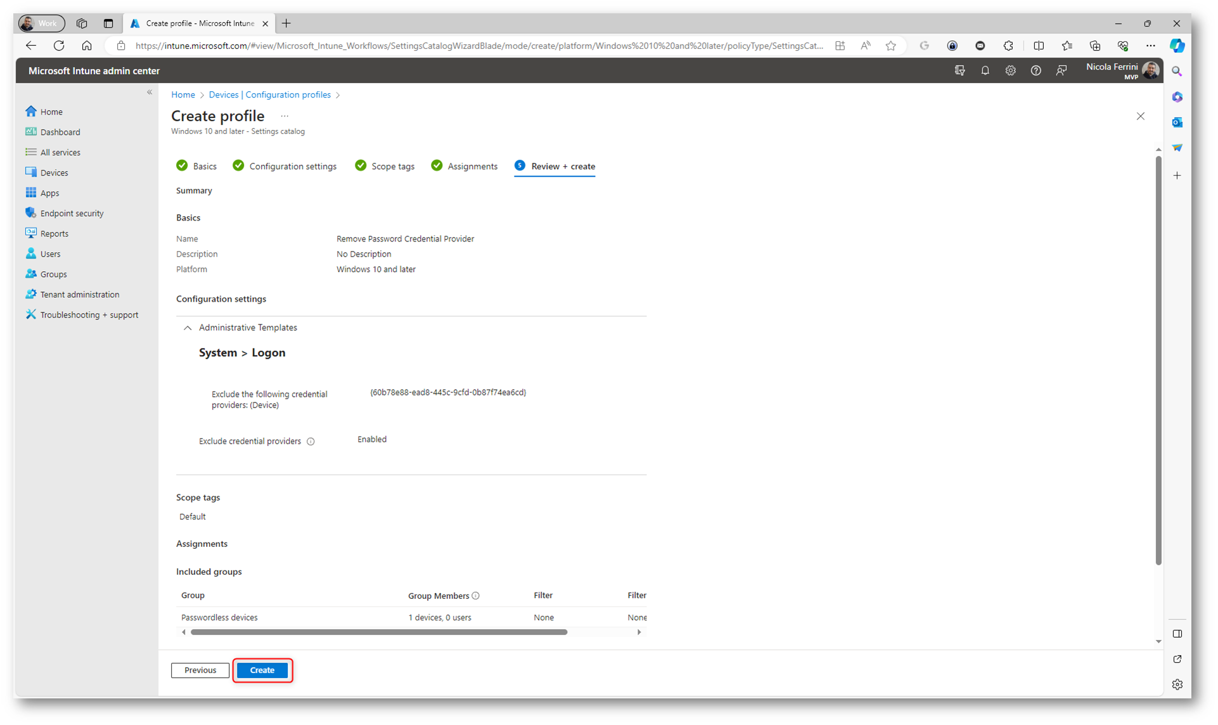The image size is (1218, 725).
Task: Add page to browser favorites star
Action: [890, 46]
